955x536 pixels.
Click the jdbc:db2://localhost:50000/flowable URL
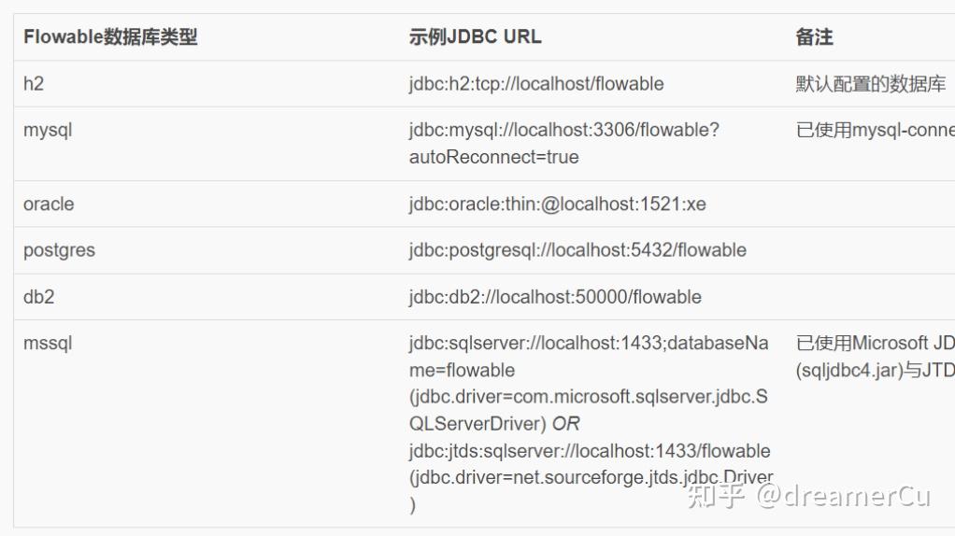point(554,297)
